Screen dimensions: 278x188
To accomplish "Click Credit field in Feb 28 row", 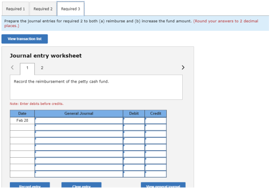I will click(x=156, y=121).
